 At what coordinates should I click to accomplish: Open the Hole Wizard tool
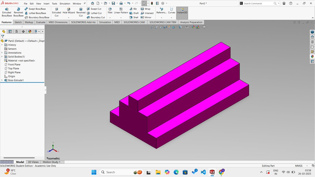pyautogui.click(x=69, y=11)
